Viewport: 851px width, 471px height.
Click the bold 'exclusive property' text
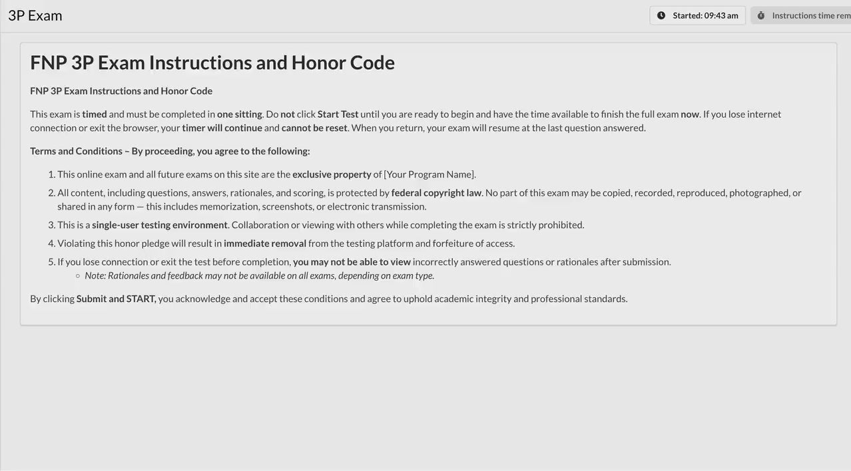tap(332, 174)
